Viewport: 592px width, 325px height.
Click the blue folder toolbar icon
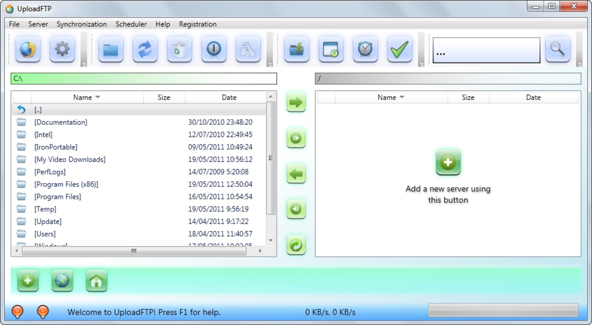point(111,50)
